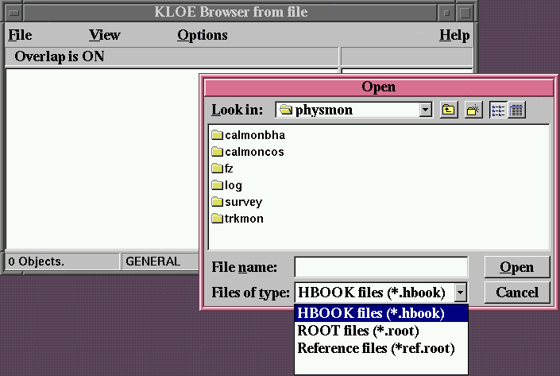Maximize the KLOE Browser window
This screenshot has height=376, width=560.
click(465, 13)
